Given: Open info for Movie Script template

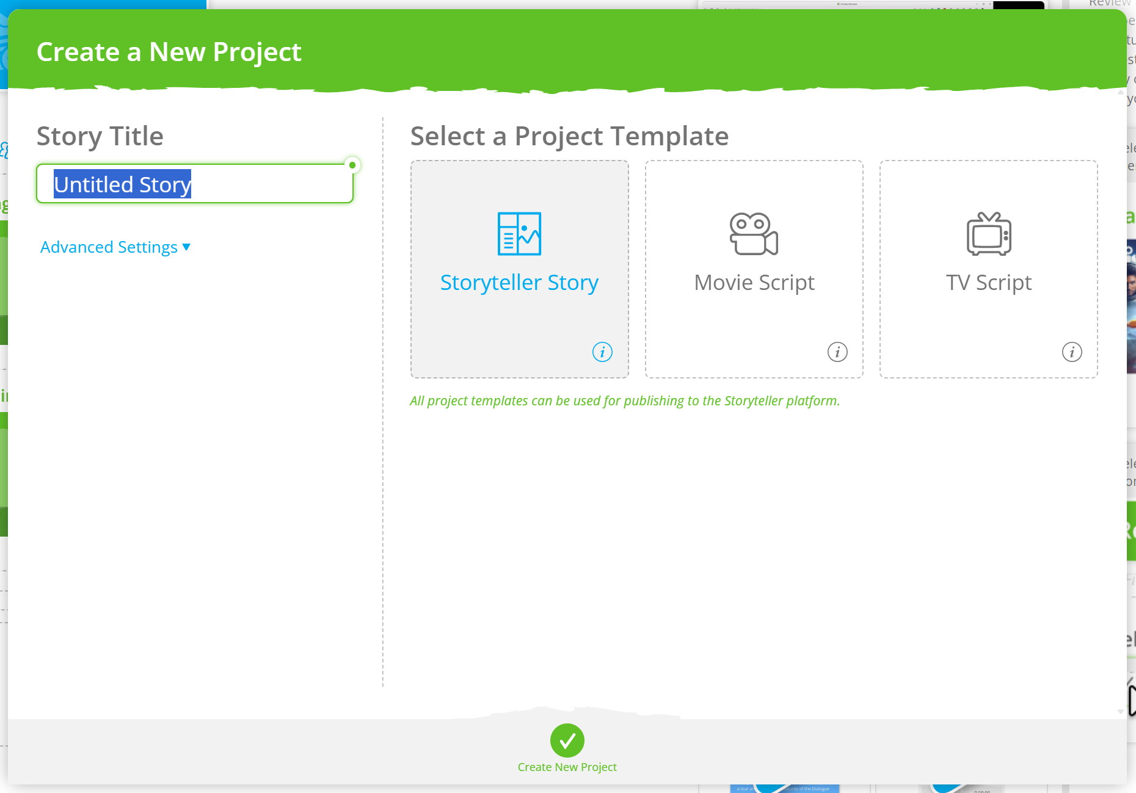Looking at the screenshot, I should [837, 352].
